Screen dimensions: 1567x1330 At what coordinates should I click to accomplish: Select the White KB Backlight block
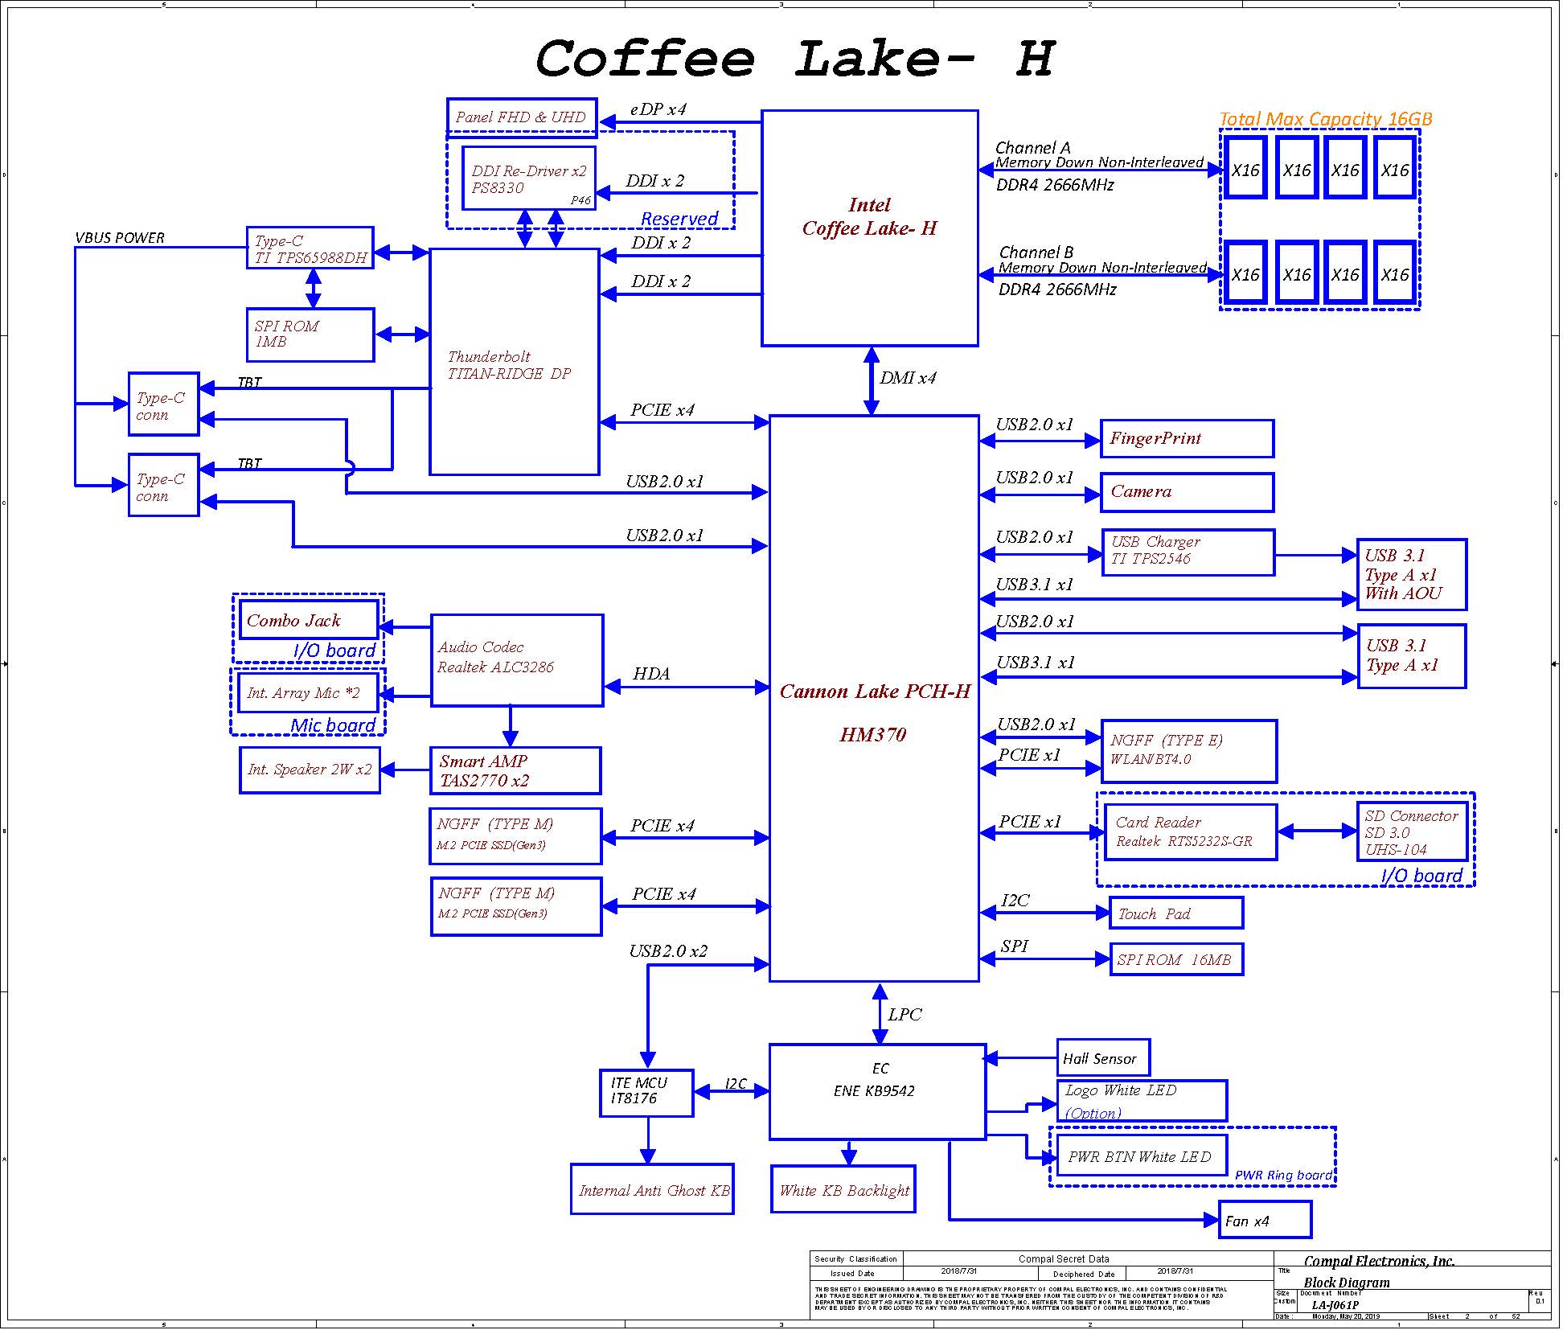tap(843, 1189)
